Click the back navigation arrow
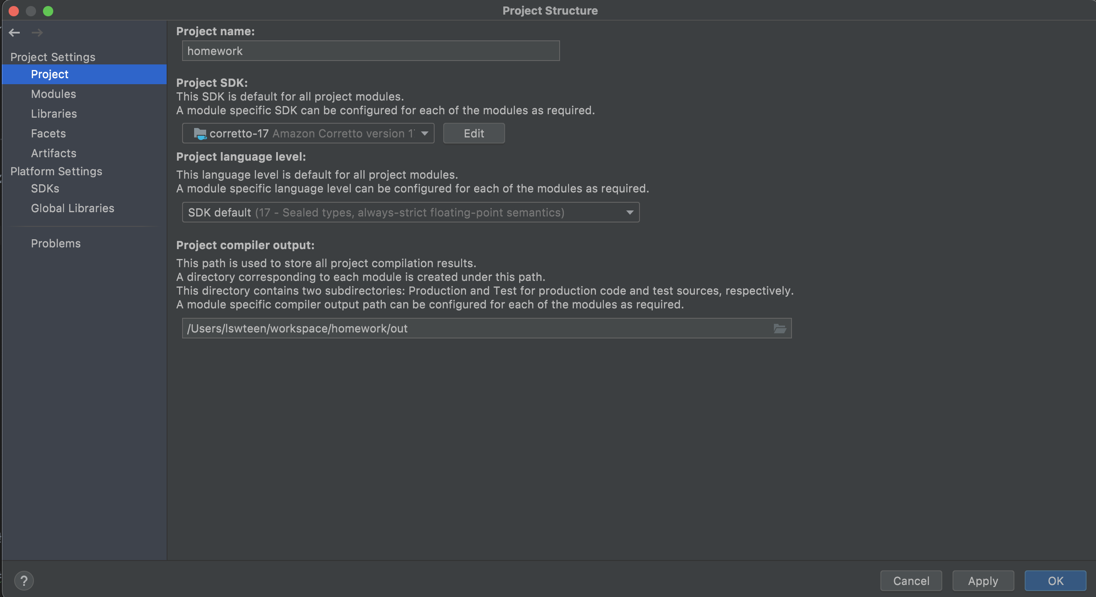Image resolution: width=1096 pixels, height=597 pixels. (14, 33)
